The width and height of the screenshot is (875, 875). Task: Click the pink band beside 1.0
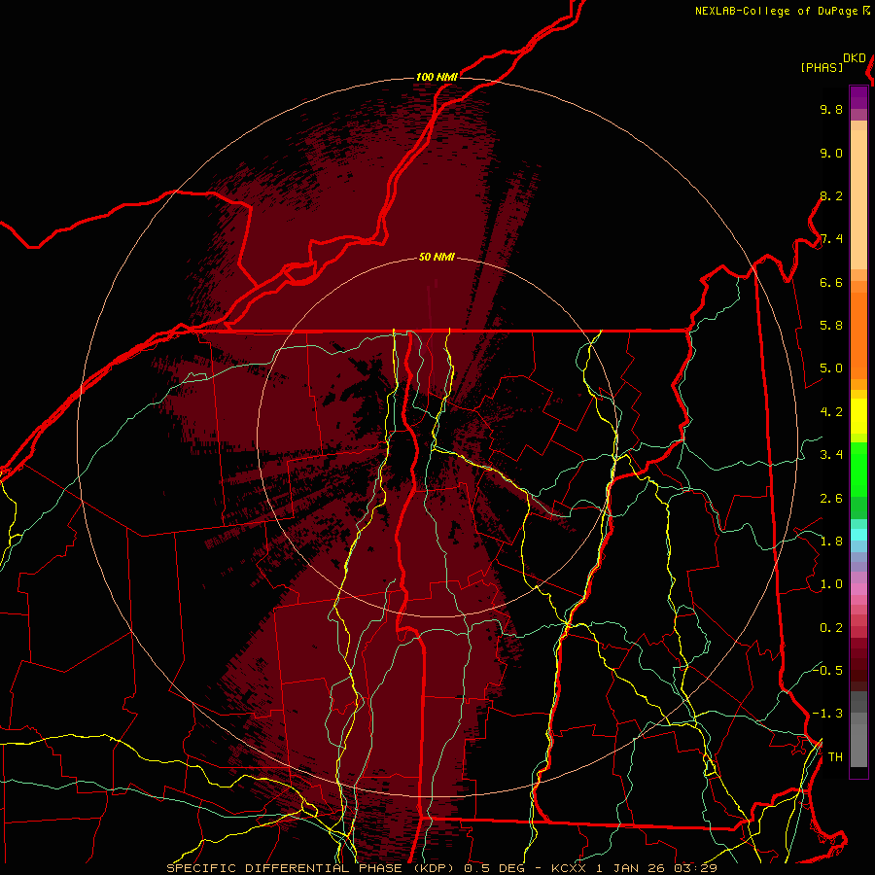[858, 589]
